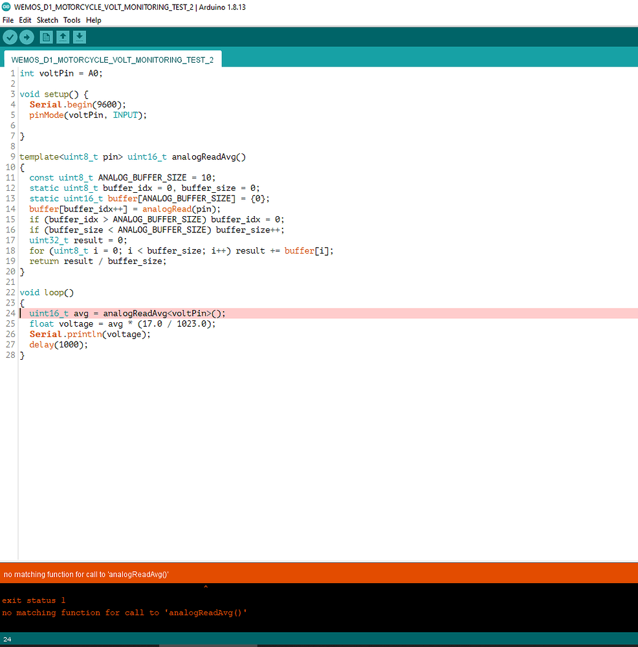Open the Help menu

pyautogui.click(x=93, y=20)
